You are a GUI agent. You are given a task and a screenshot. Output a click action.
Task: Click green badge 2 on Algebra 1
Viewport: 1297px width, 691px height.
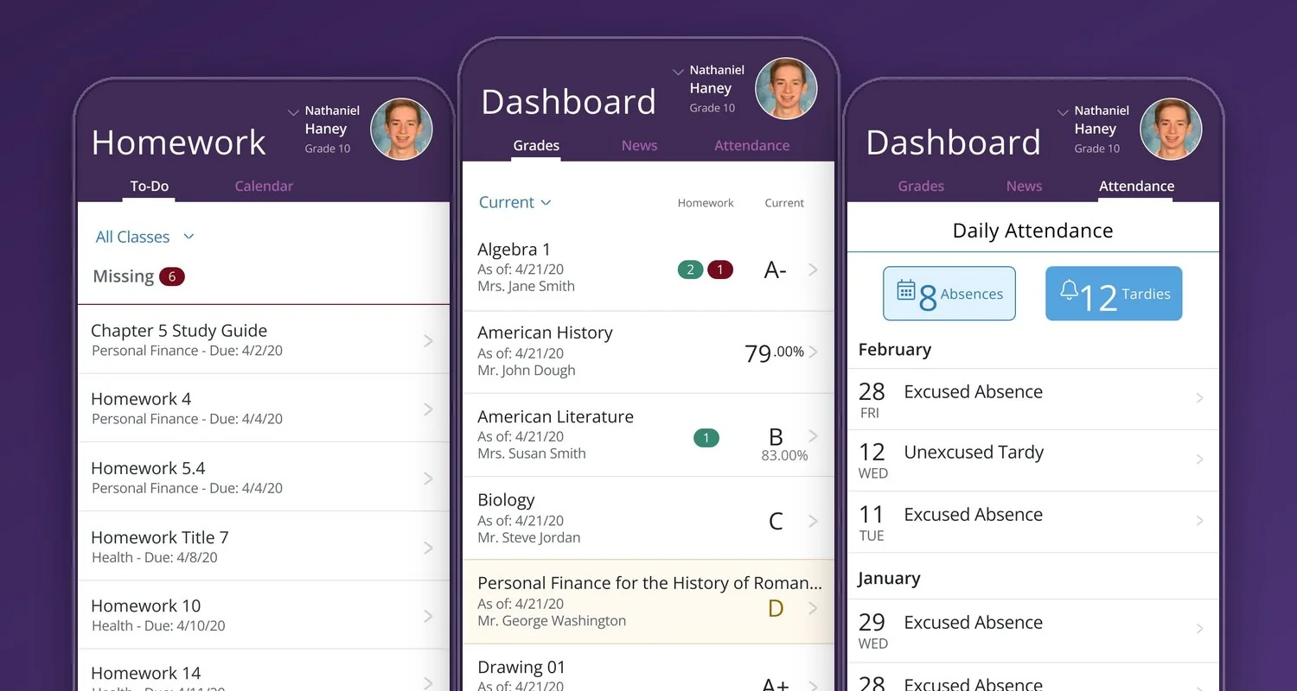point(690,269)
